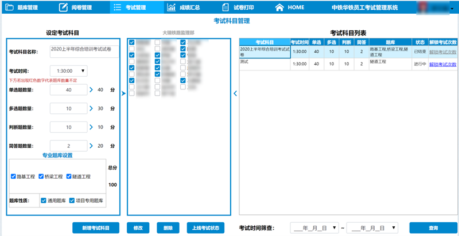
Task: Open 成绩汇总 via its chart icon
Action: [172, 7]
